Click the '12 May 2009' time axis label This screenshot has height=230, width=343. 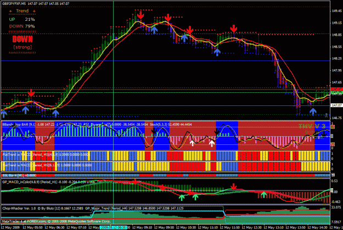coord(10,228)
